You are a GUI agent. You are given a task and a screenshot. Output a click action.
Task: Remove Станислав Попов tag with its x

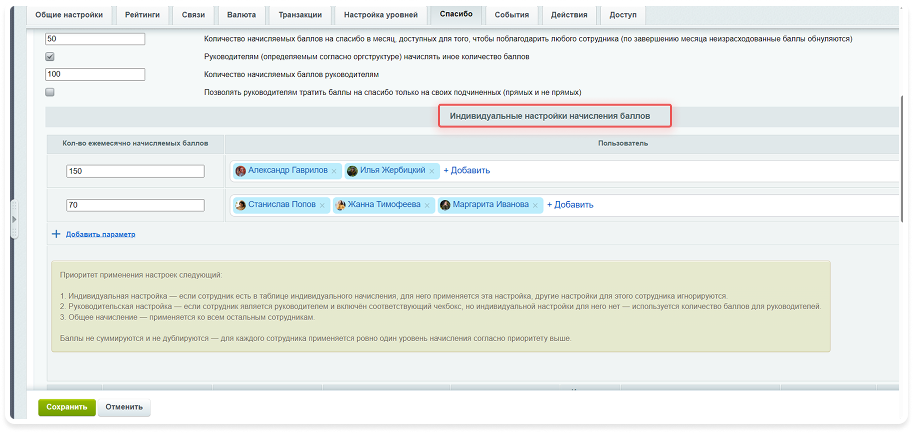322,205
